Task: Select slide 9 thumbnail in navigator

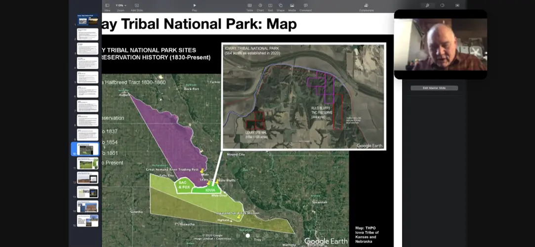Action: pos(88,134)
